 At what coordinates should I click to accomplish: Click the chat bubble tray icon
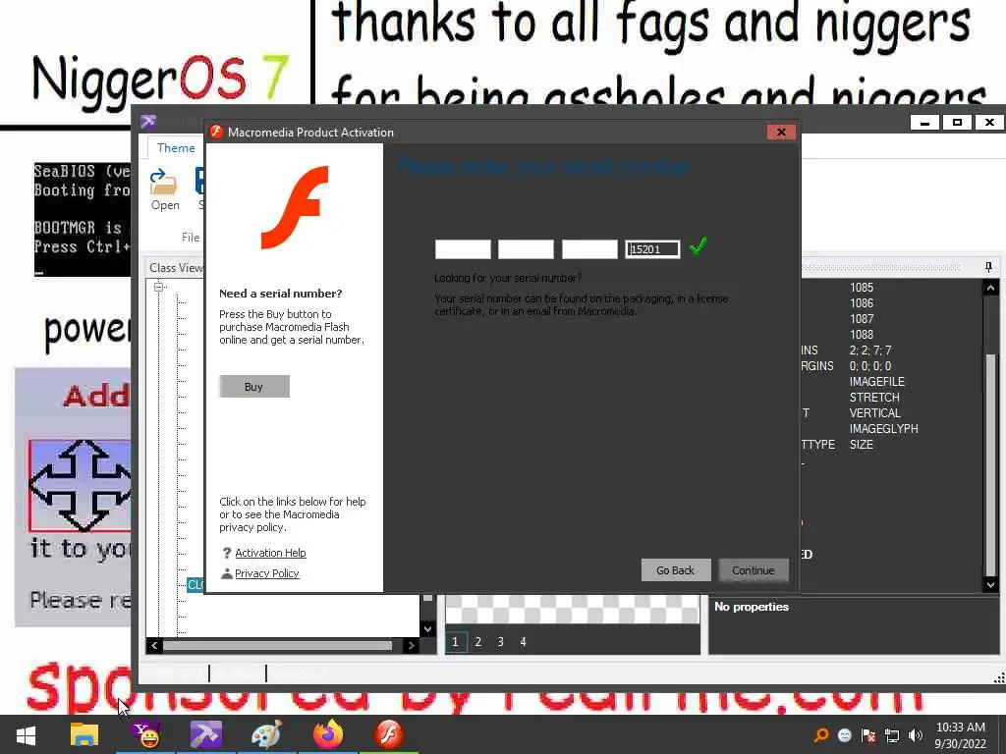845,735
